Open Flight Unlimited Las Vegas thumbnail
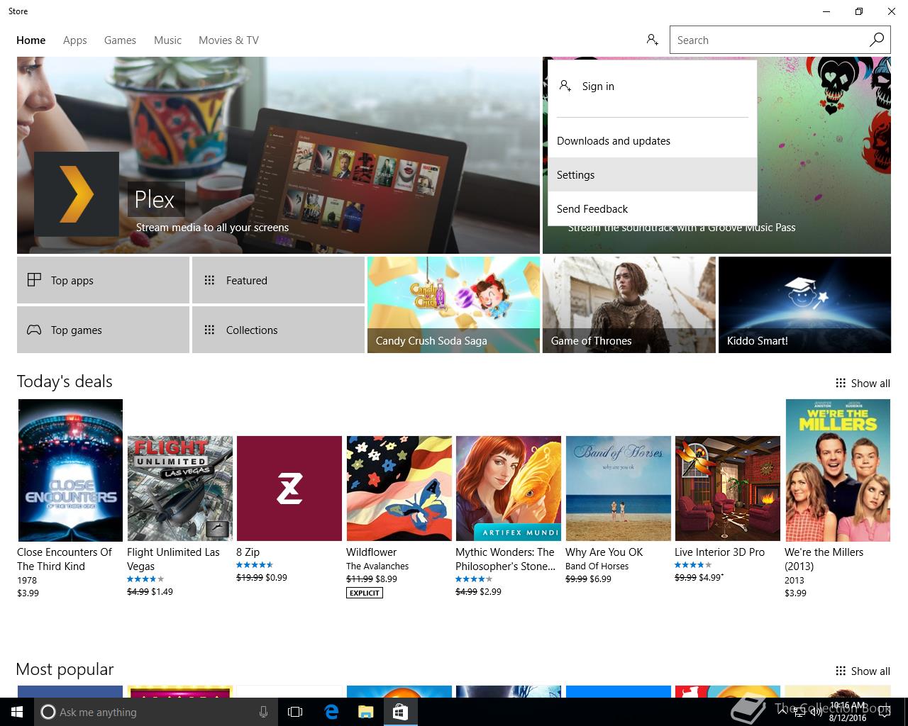Image resolution: width=908 pixels, height=726 pixels. [x=180, y=488]
